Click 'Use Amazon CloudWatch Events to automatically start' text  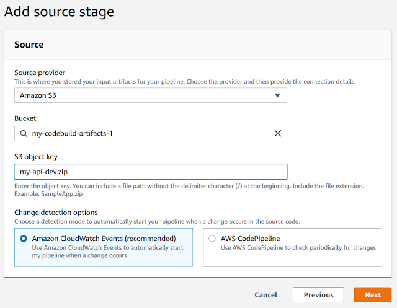[x=107, y=247]
